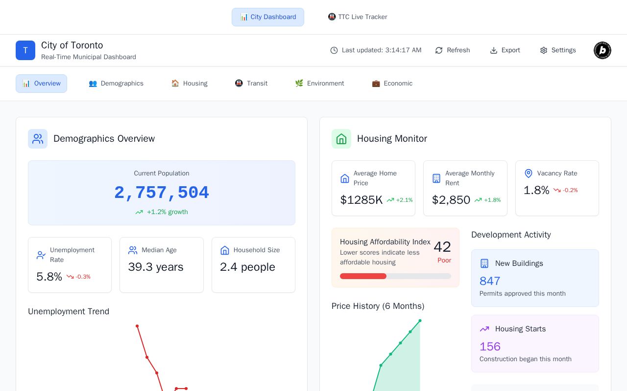Click the Median Age people icon
Screen dimensions: 627x391
coord(133,250)
